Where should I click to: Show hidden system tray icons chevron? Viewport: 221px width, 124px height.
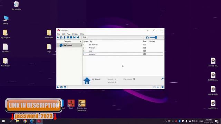coord(166,121)
